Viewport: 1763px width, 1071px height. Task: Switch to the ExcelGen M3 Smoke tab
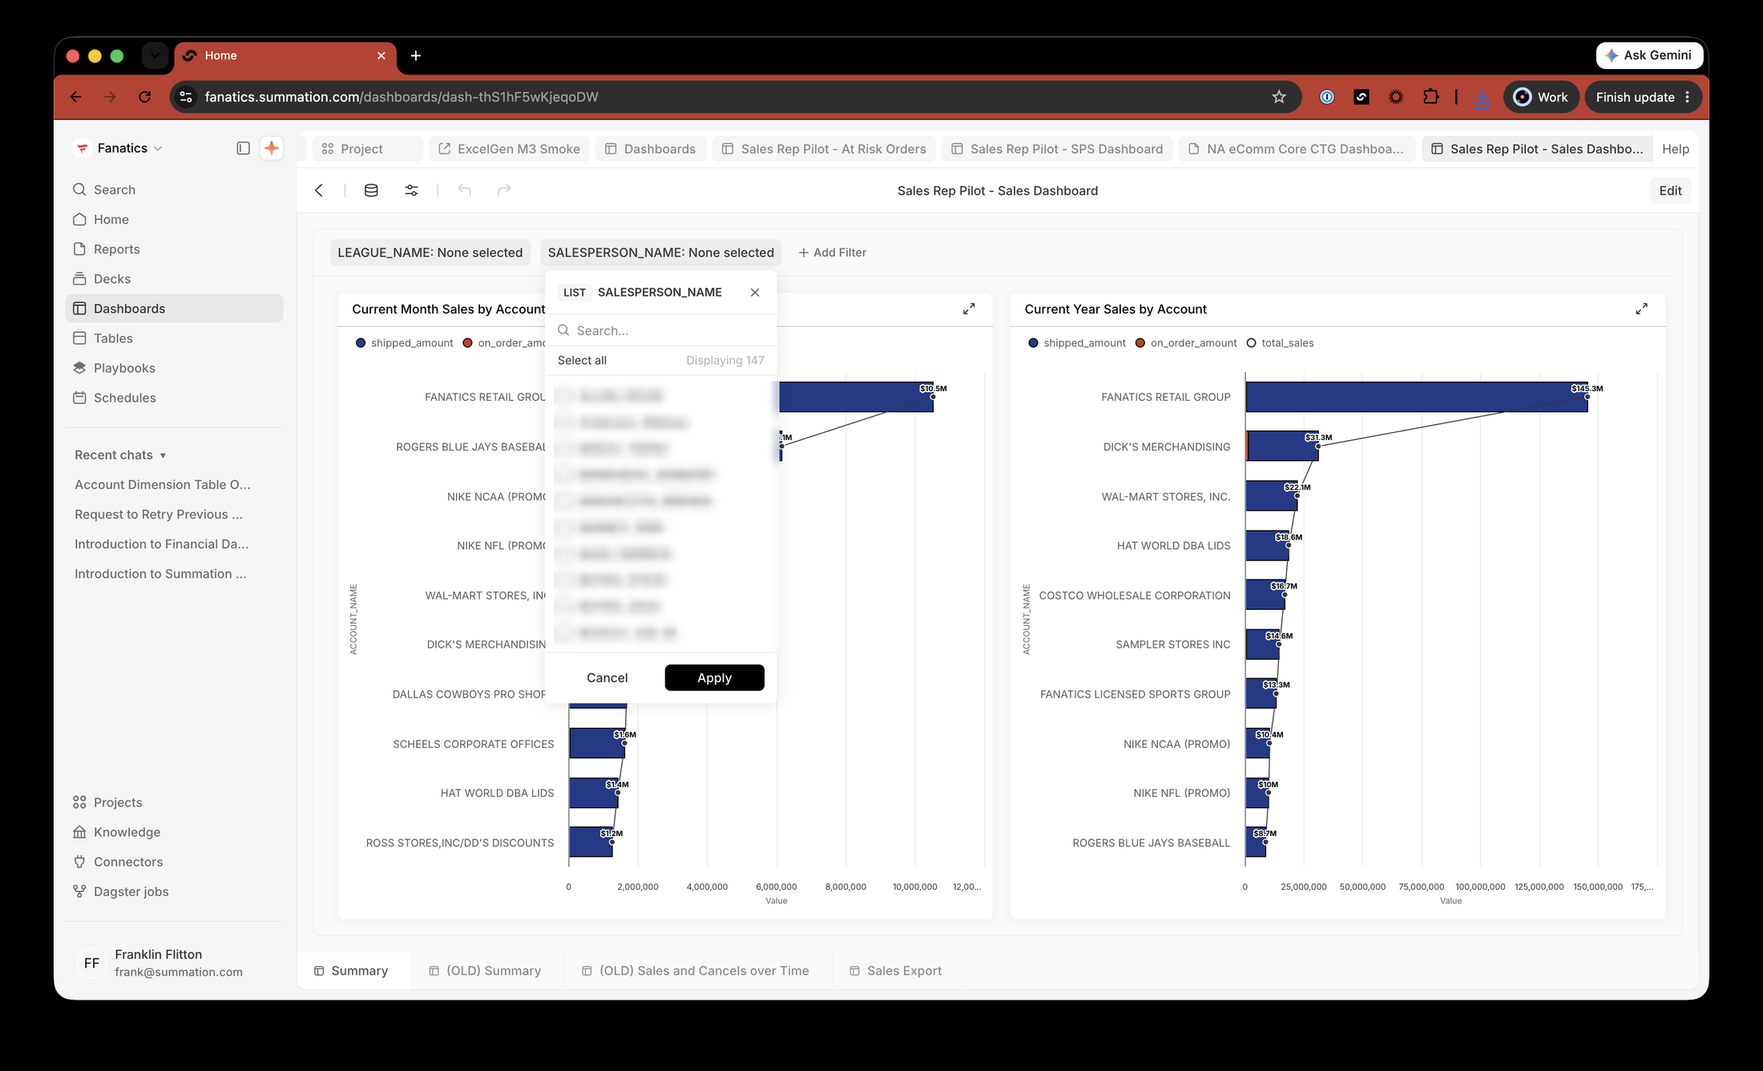pyautogui.click(x=510, y=149)
